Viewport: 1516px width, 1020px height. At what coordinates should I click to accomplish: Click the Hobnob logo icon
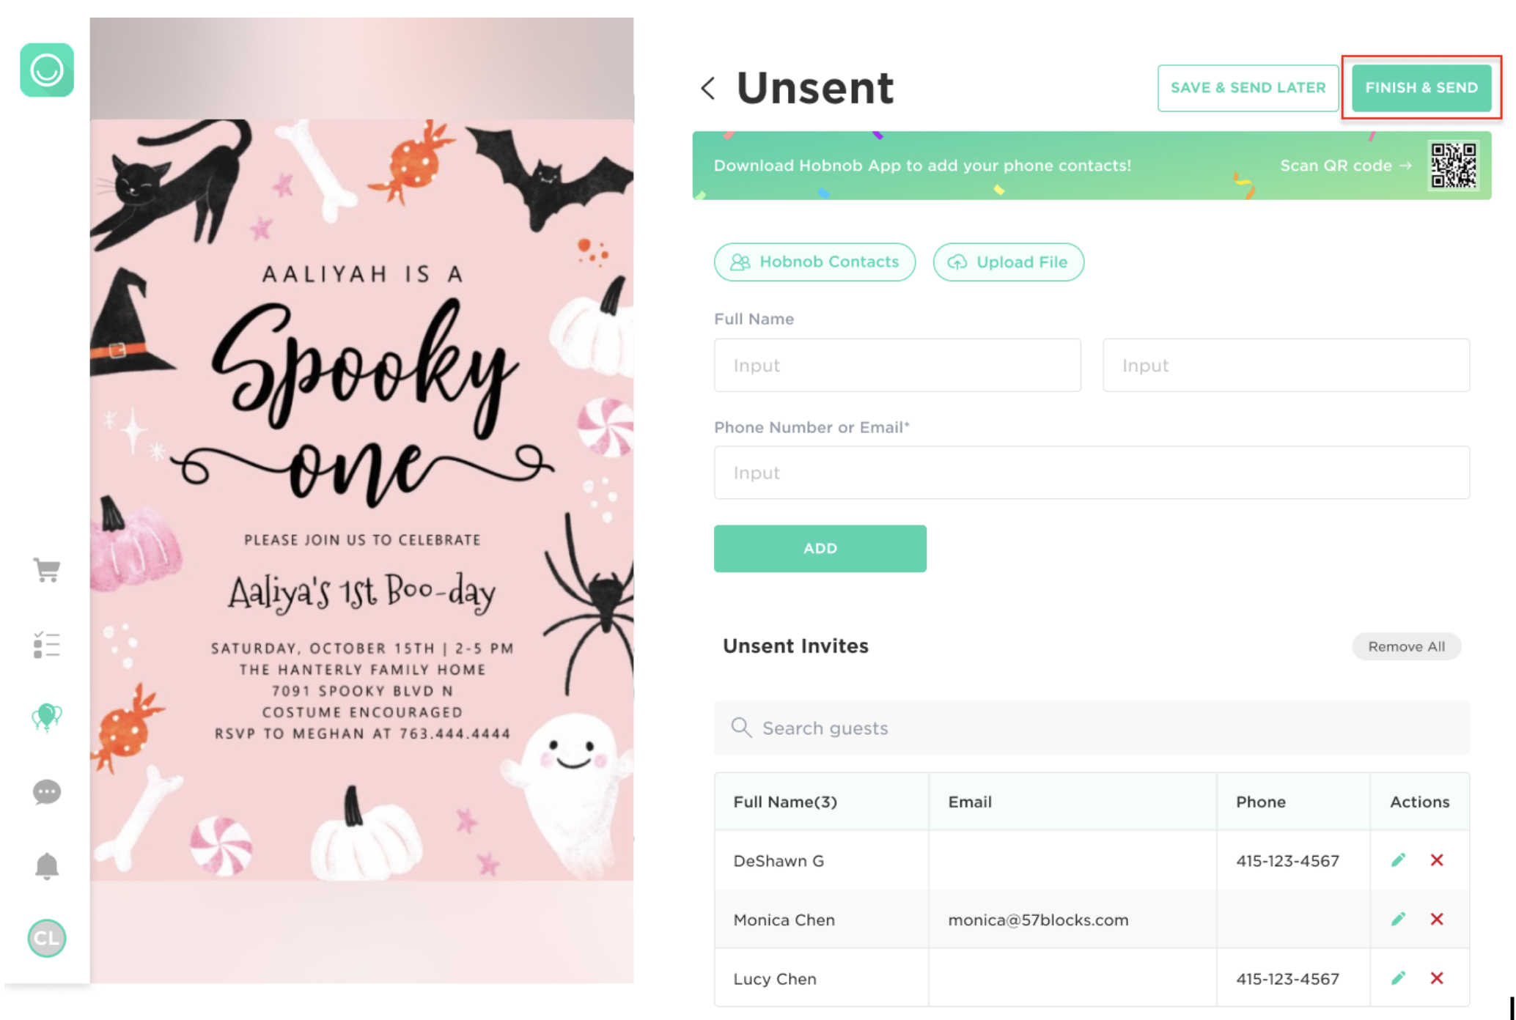pos(47,70)
